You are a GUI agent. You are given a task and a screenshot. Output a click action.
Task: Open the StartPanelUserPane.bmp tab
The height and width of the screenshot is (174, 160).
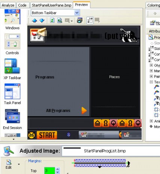[x=51, y=5]
